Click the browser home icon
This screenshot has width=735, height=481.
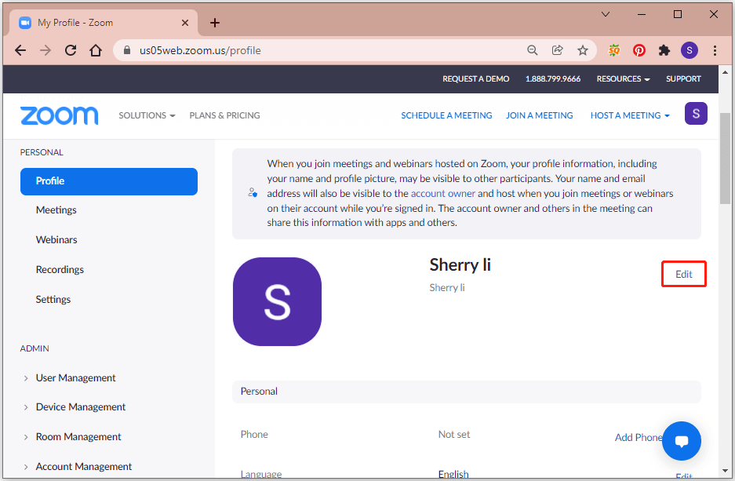[96, 49]
